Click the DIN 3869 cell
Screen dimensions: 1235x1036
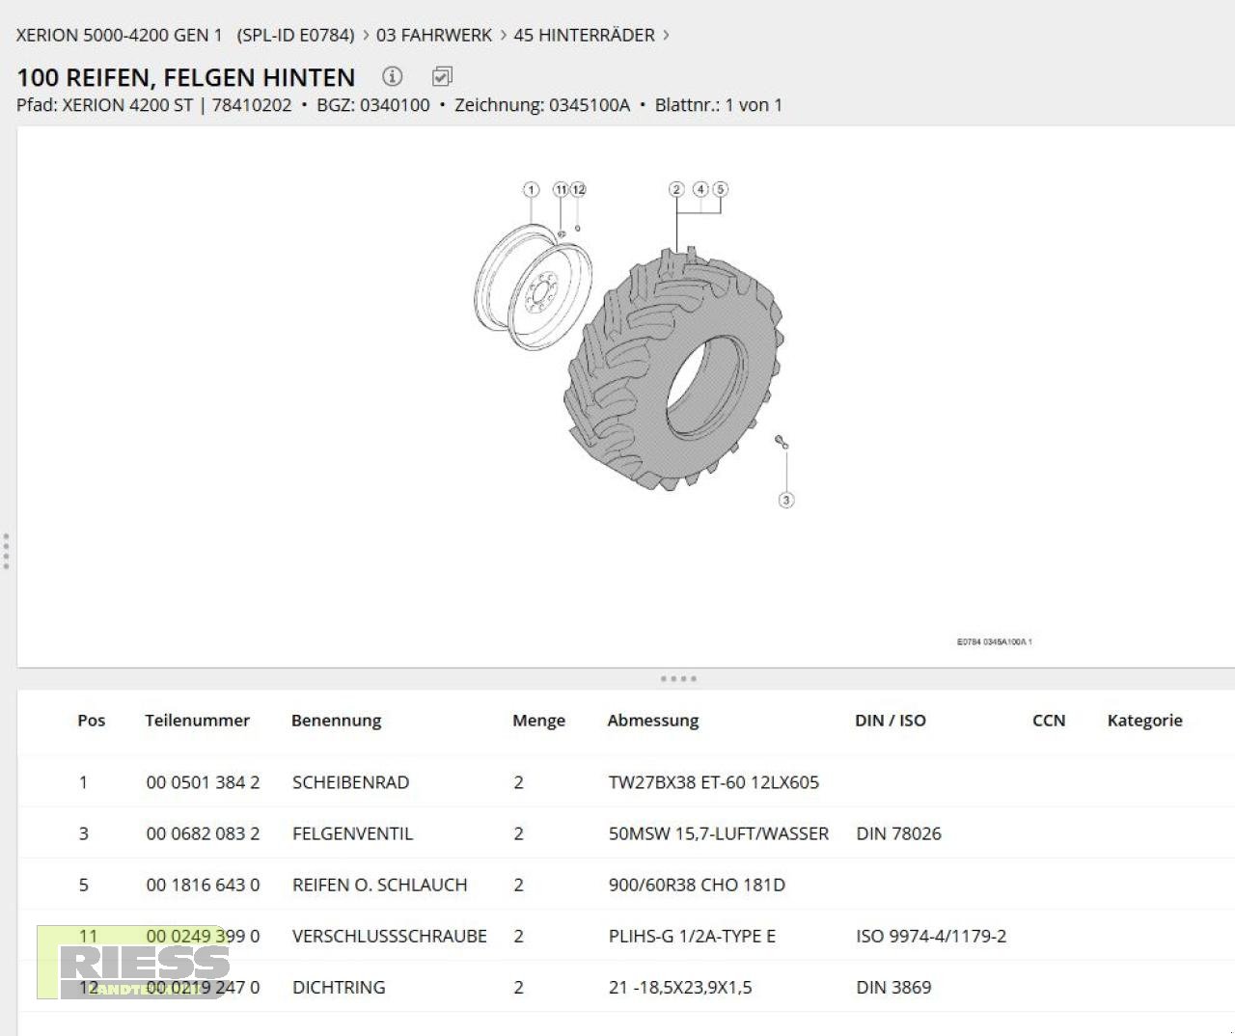pos(893,987)
